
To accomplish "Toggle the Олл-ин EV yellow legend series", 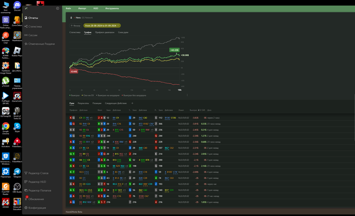I will [x=88, y=95].
